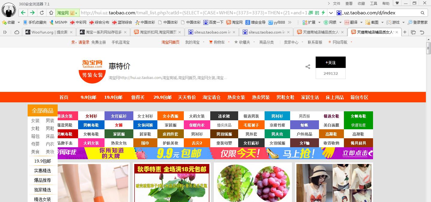Toggle the sidebar panel icon left of tabs

(5, 32)
